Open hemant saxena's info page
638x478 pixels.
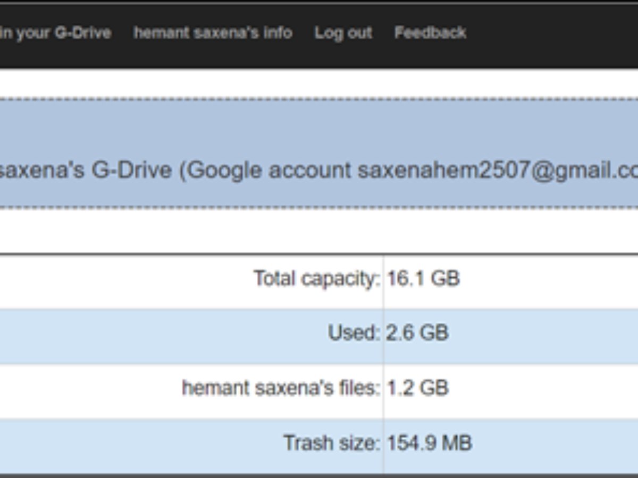(x=213, y=33)
